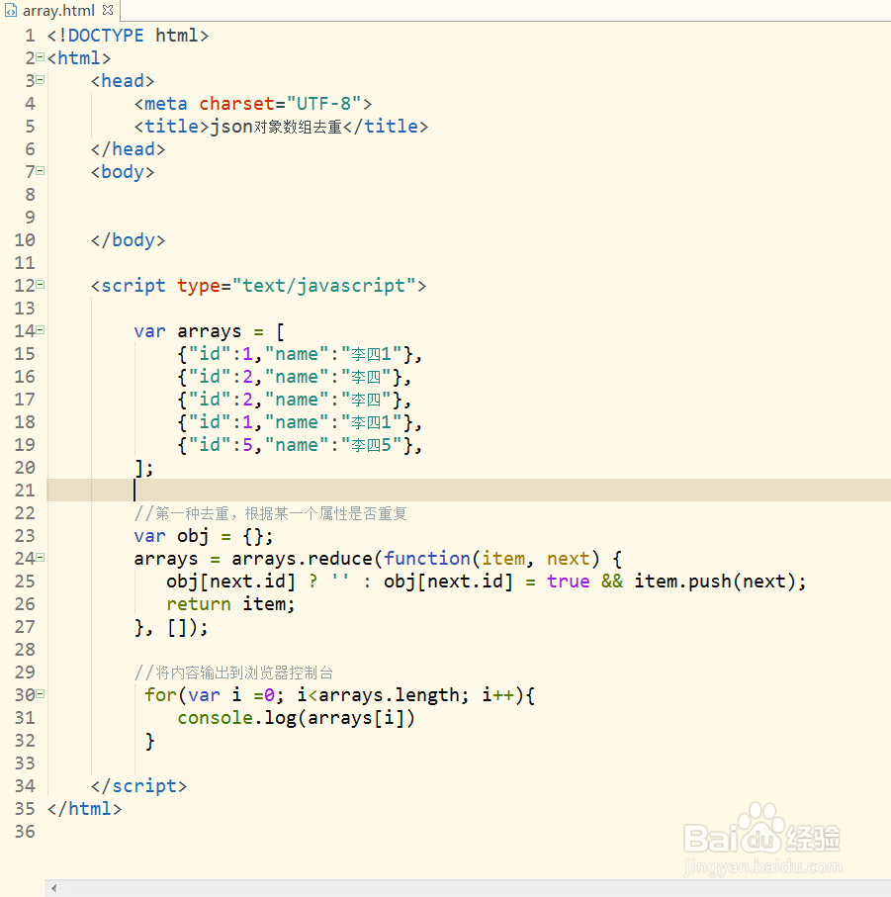The width and height of the screenshot is (891, 897).
Task: Click the horizontal scrollbar left arrow
Action: [53, 888]
